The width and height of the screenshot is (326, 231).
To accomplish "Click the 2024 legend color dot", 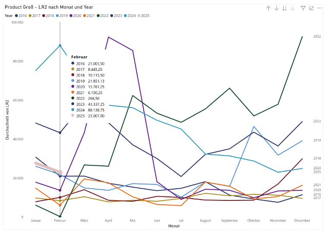I will click(x=125, y=16).
